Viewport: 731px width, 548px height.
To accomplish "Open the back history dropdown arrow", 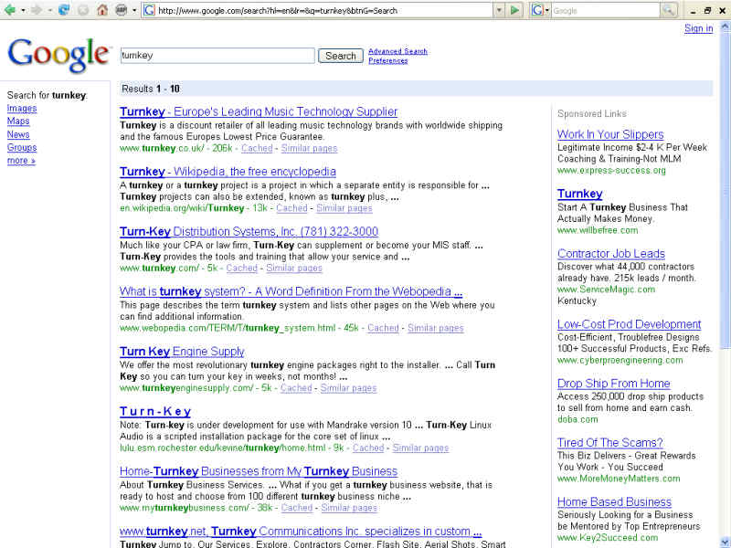I will click(x=23, y=10).
